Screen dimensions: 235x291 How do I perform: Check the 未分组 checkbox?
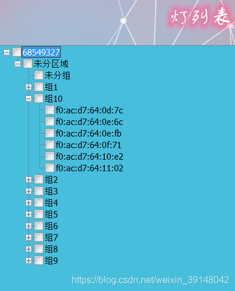(x=39, y=75)
